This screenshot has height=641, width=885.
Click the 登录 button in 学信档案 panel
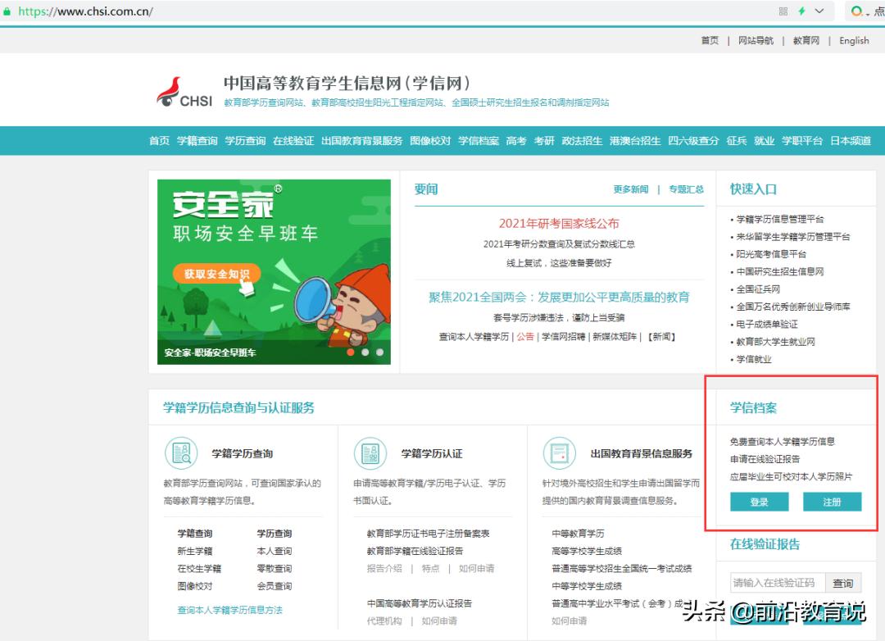(x=759, y=502)
